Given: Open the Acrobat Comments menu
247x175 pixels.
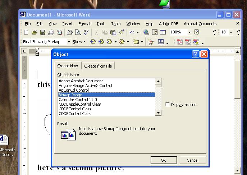Looking at the screenshot, I should pos(200,24).
